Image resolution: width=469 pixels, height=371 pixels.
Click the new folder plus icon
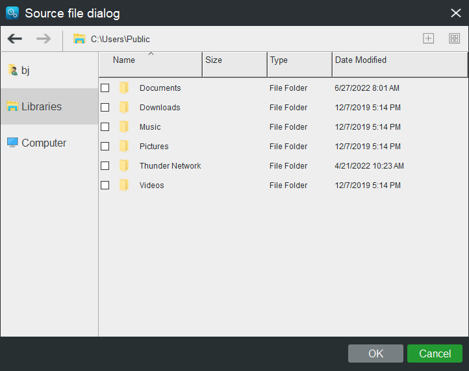click(x=428, y=38)
